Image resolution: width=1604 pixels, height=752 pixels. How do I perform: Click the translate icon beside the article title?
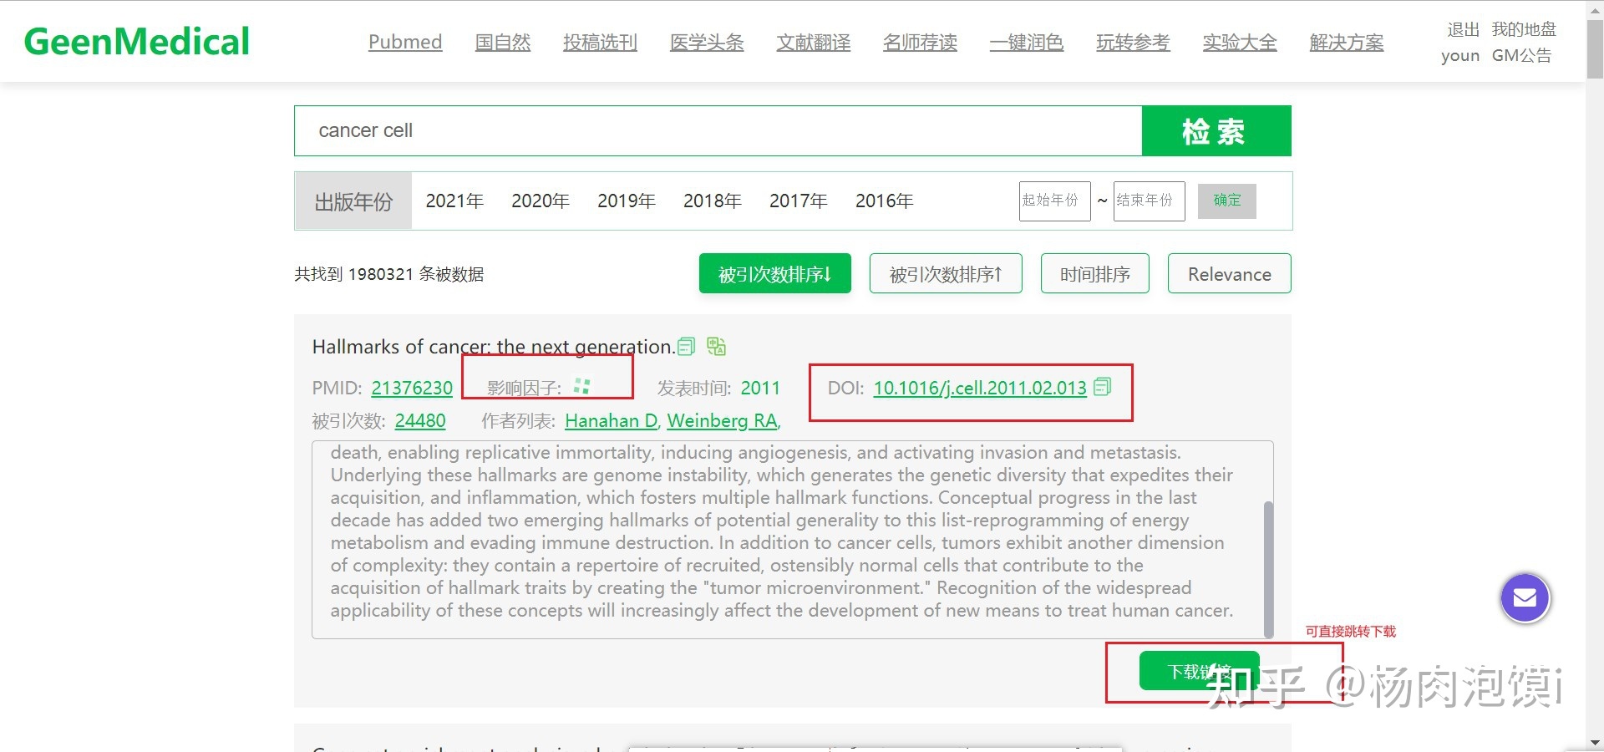(x=716, y=346)
